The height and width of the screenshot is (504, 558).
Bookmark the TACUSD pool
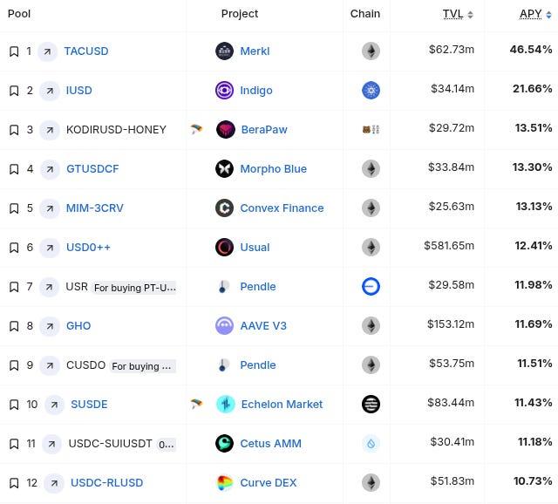pyautogui.click(x=14, y=51)
